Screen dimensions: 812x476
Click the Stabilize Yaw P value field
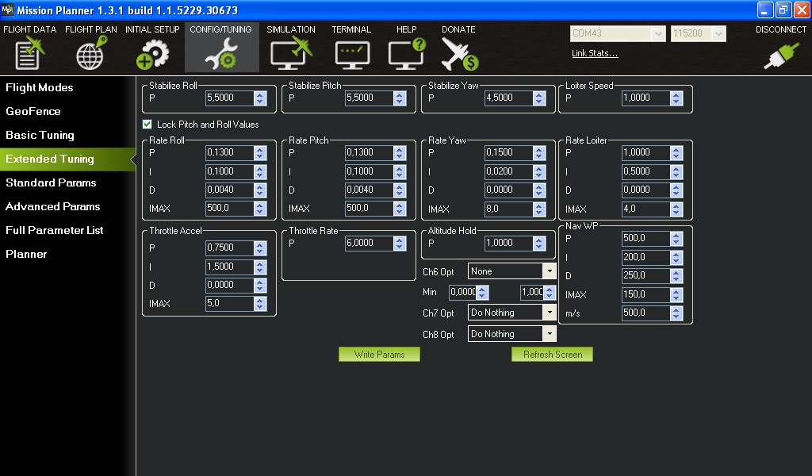pyautogui.click(x=508, y=98)
